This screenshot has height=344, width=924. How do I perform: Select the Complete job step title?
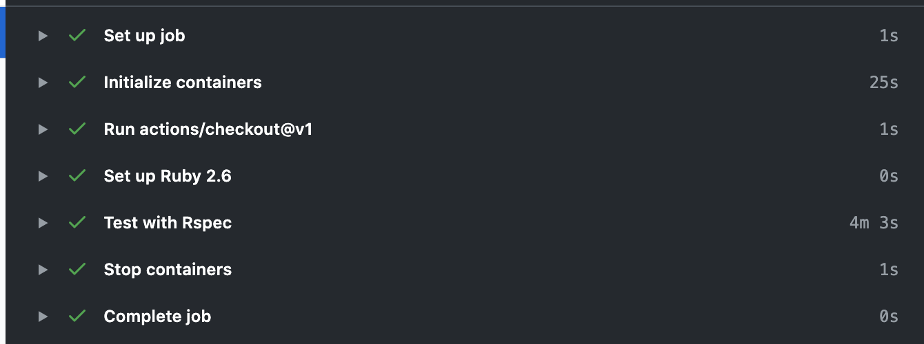[157, 316]
